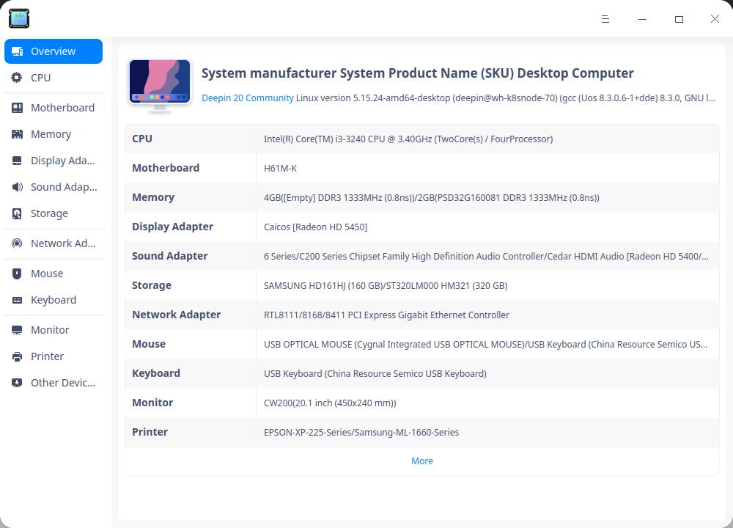Click the Keyboard row label in table
Screen dimensions: 733x528
click(x=155, y=374)
